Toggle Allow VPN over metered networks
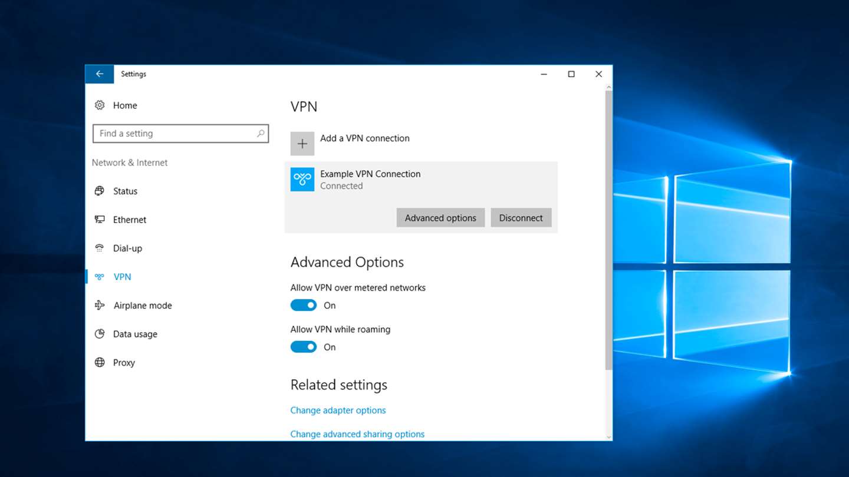 click(x=304, y=306)
